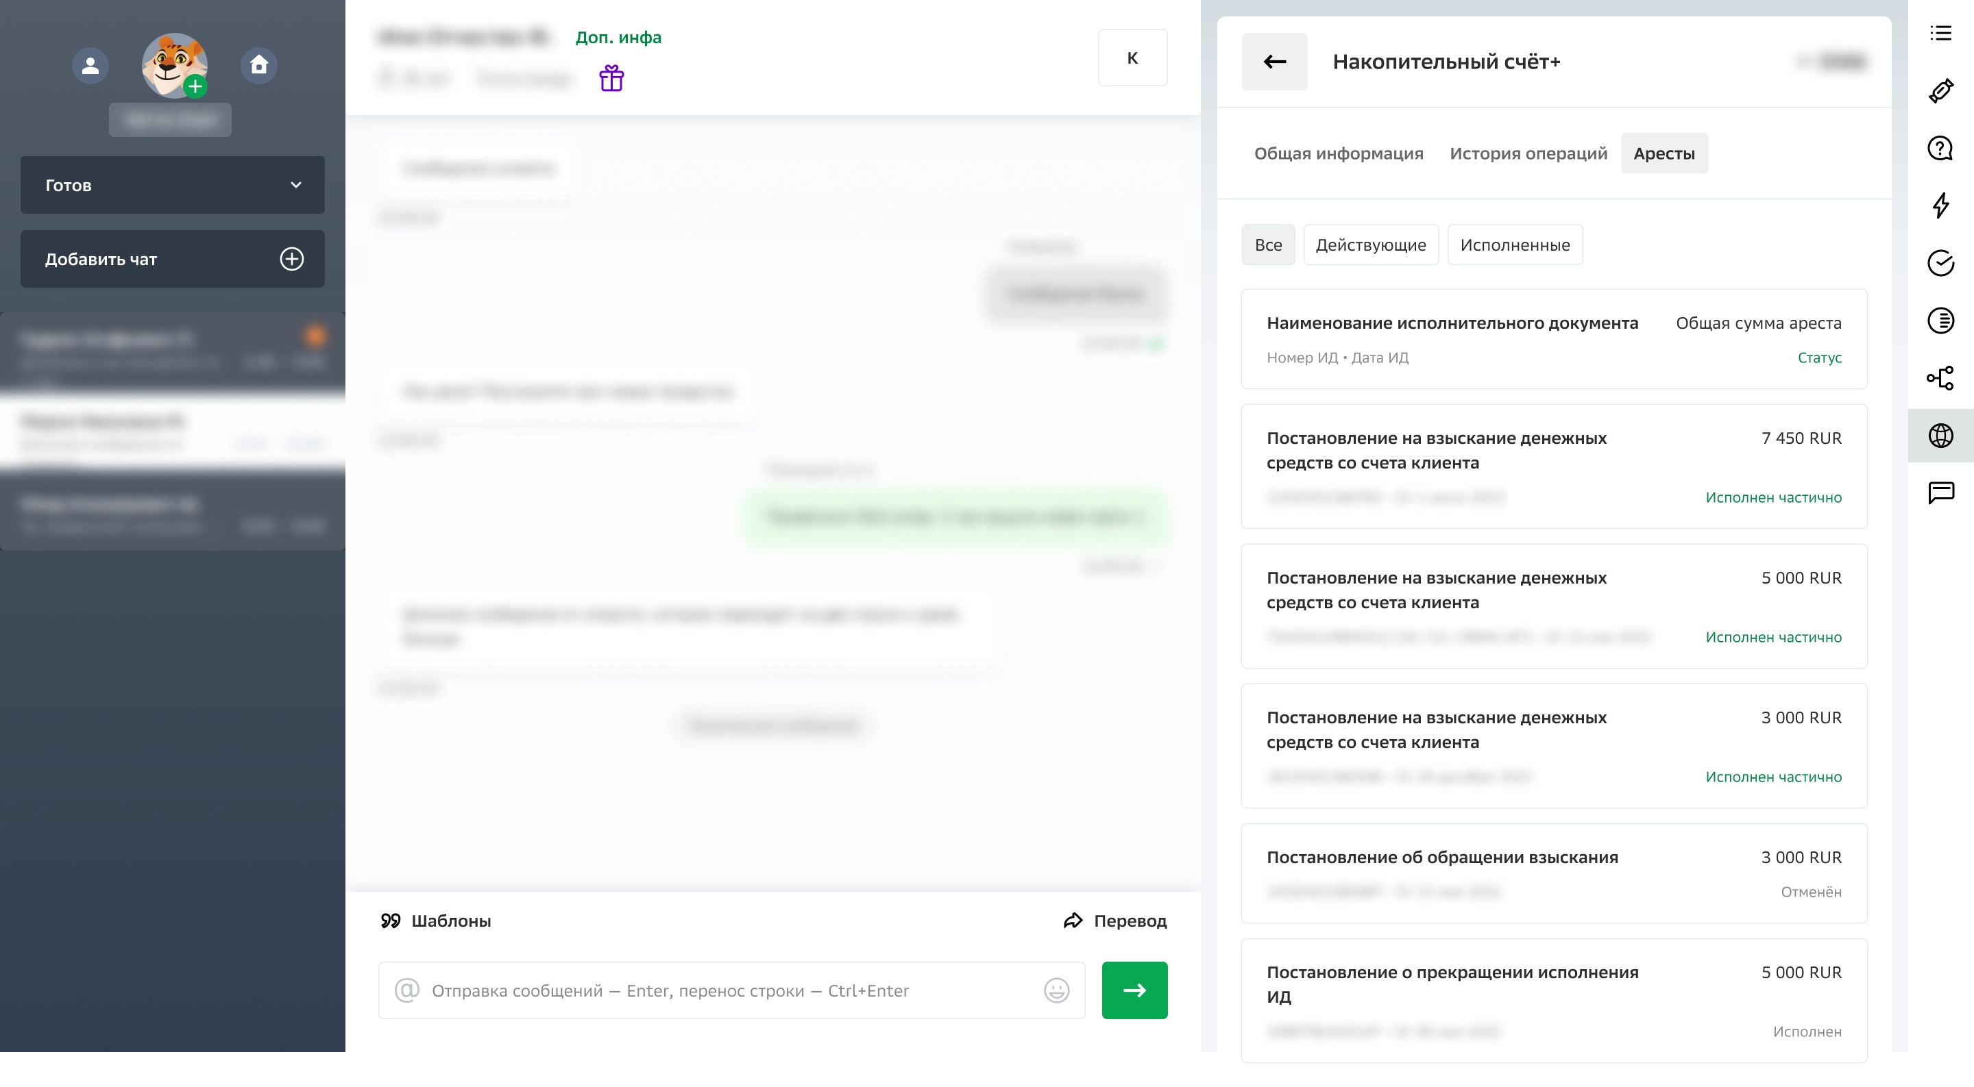
Task: Open the checkmark-circle icon in right sidebar
Action: coord(1941,264)
